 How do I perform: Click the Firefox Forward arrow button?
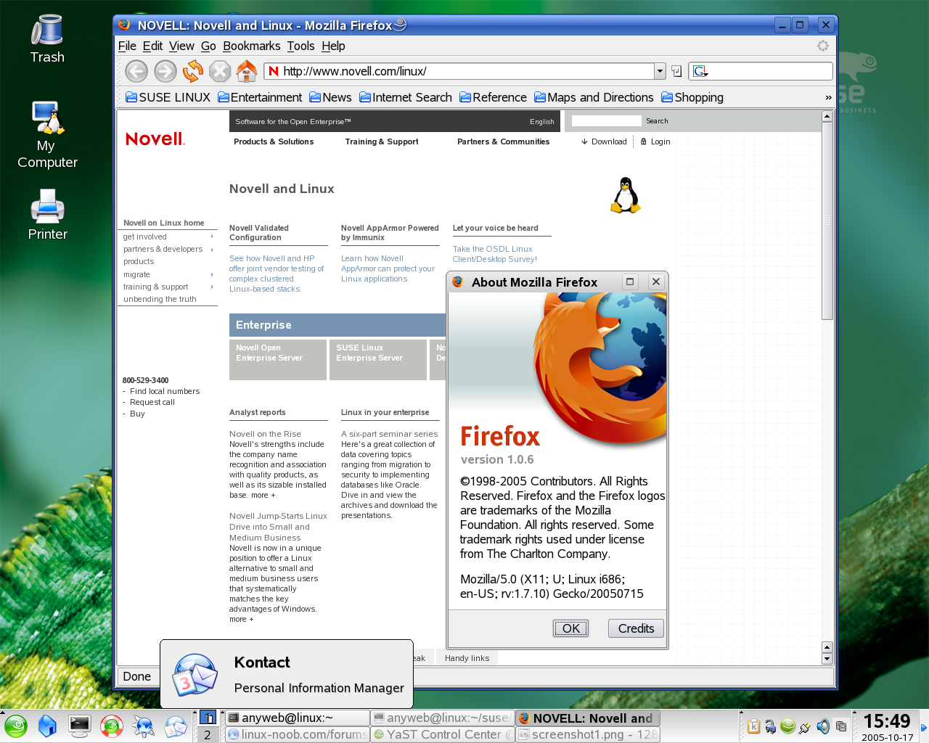165,71
